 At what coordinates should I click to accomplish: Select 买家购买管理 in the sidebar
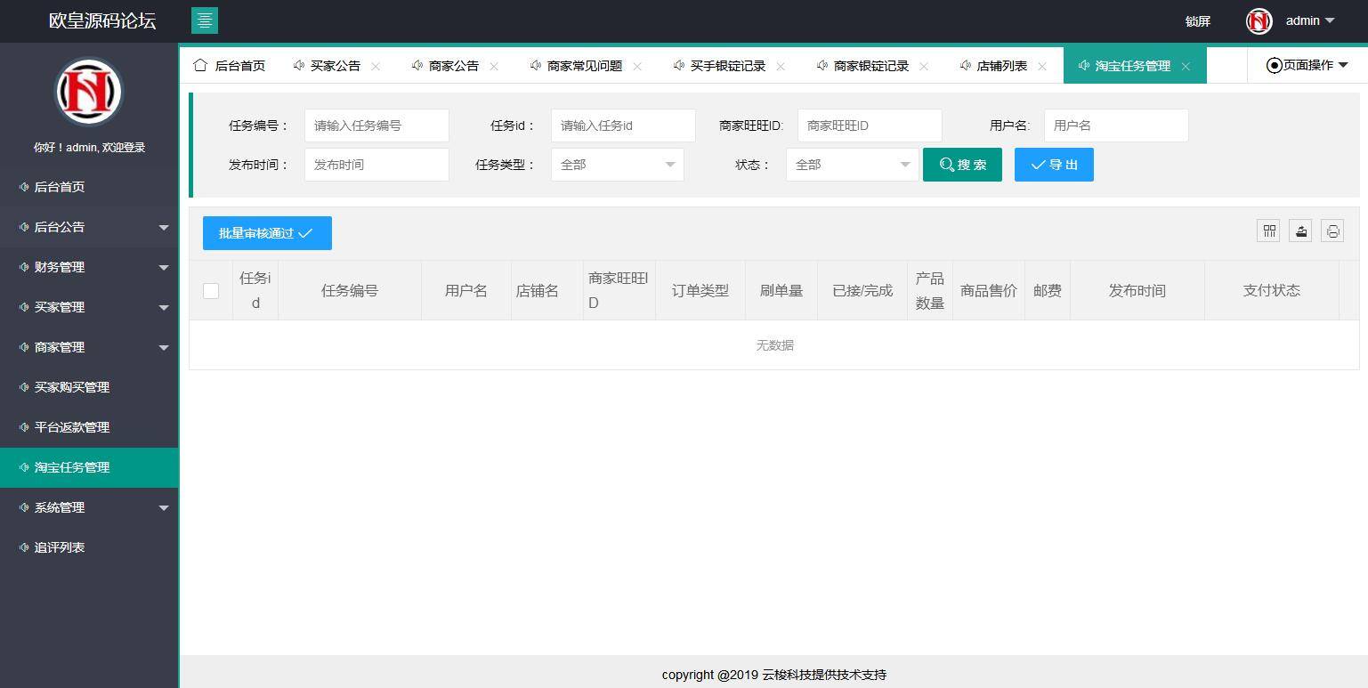tap(71, 387)
